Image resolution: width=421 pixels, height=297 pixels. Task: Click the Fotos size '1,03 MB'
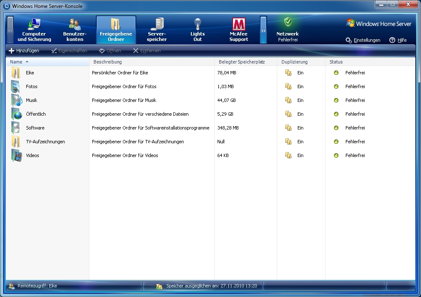click(225, 86)
